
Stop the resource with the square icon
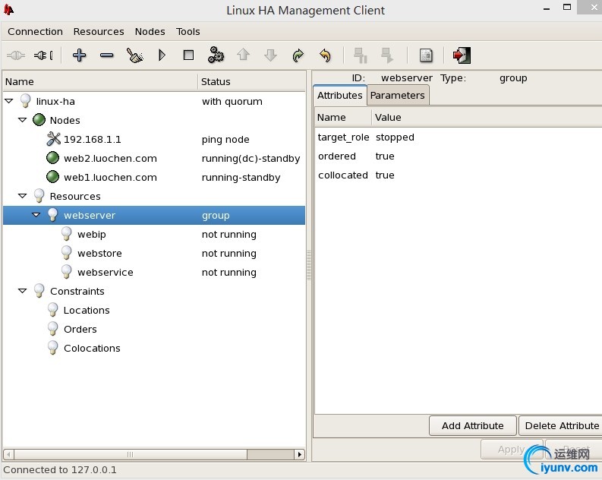pyautogui.click(x=188, y=55)
